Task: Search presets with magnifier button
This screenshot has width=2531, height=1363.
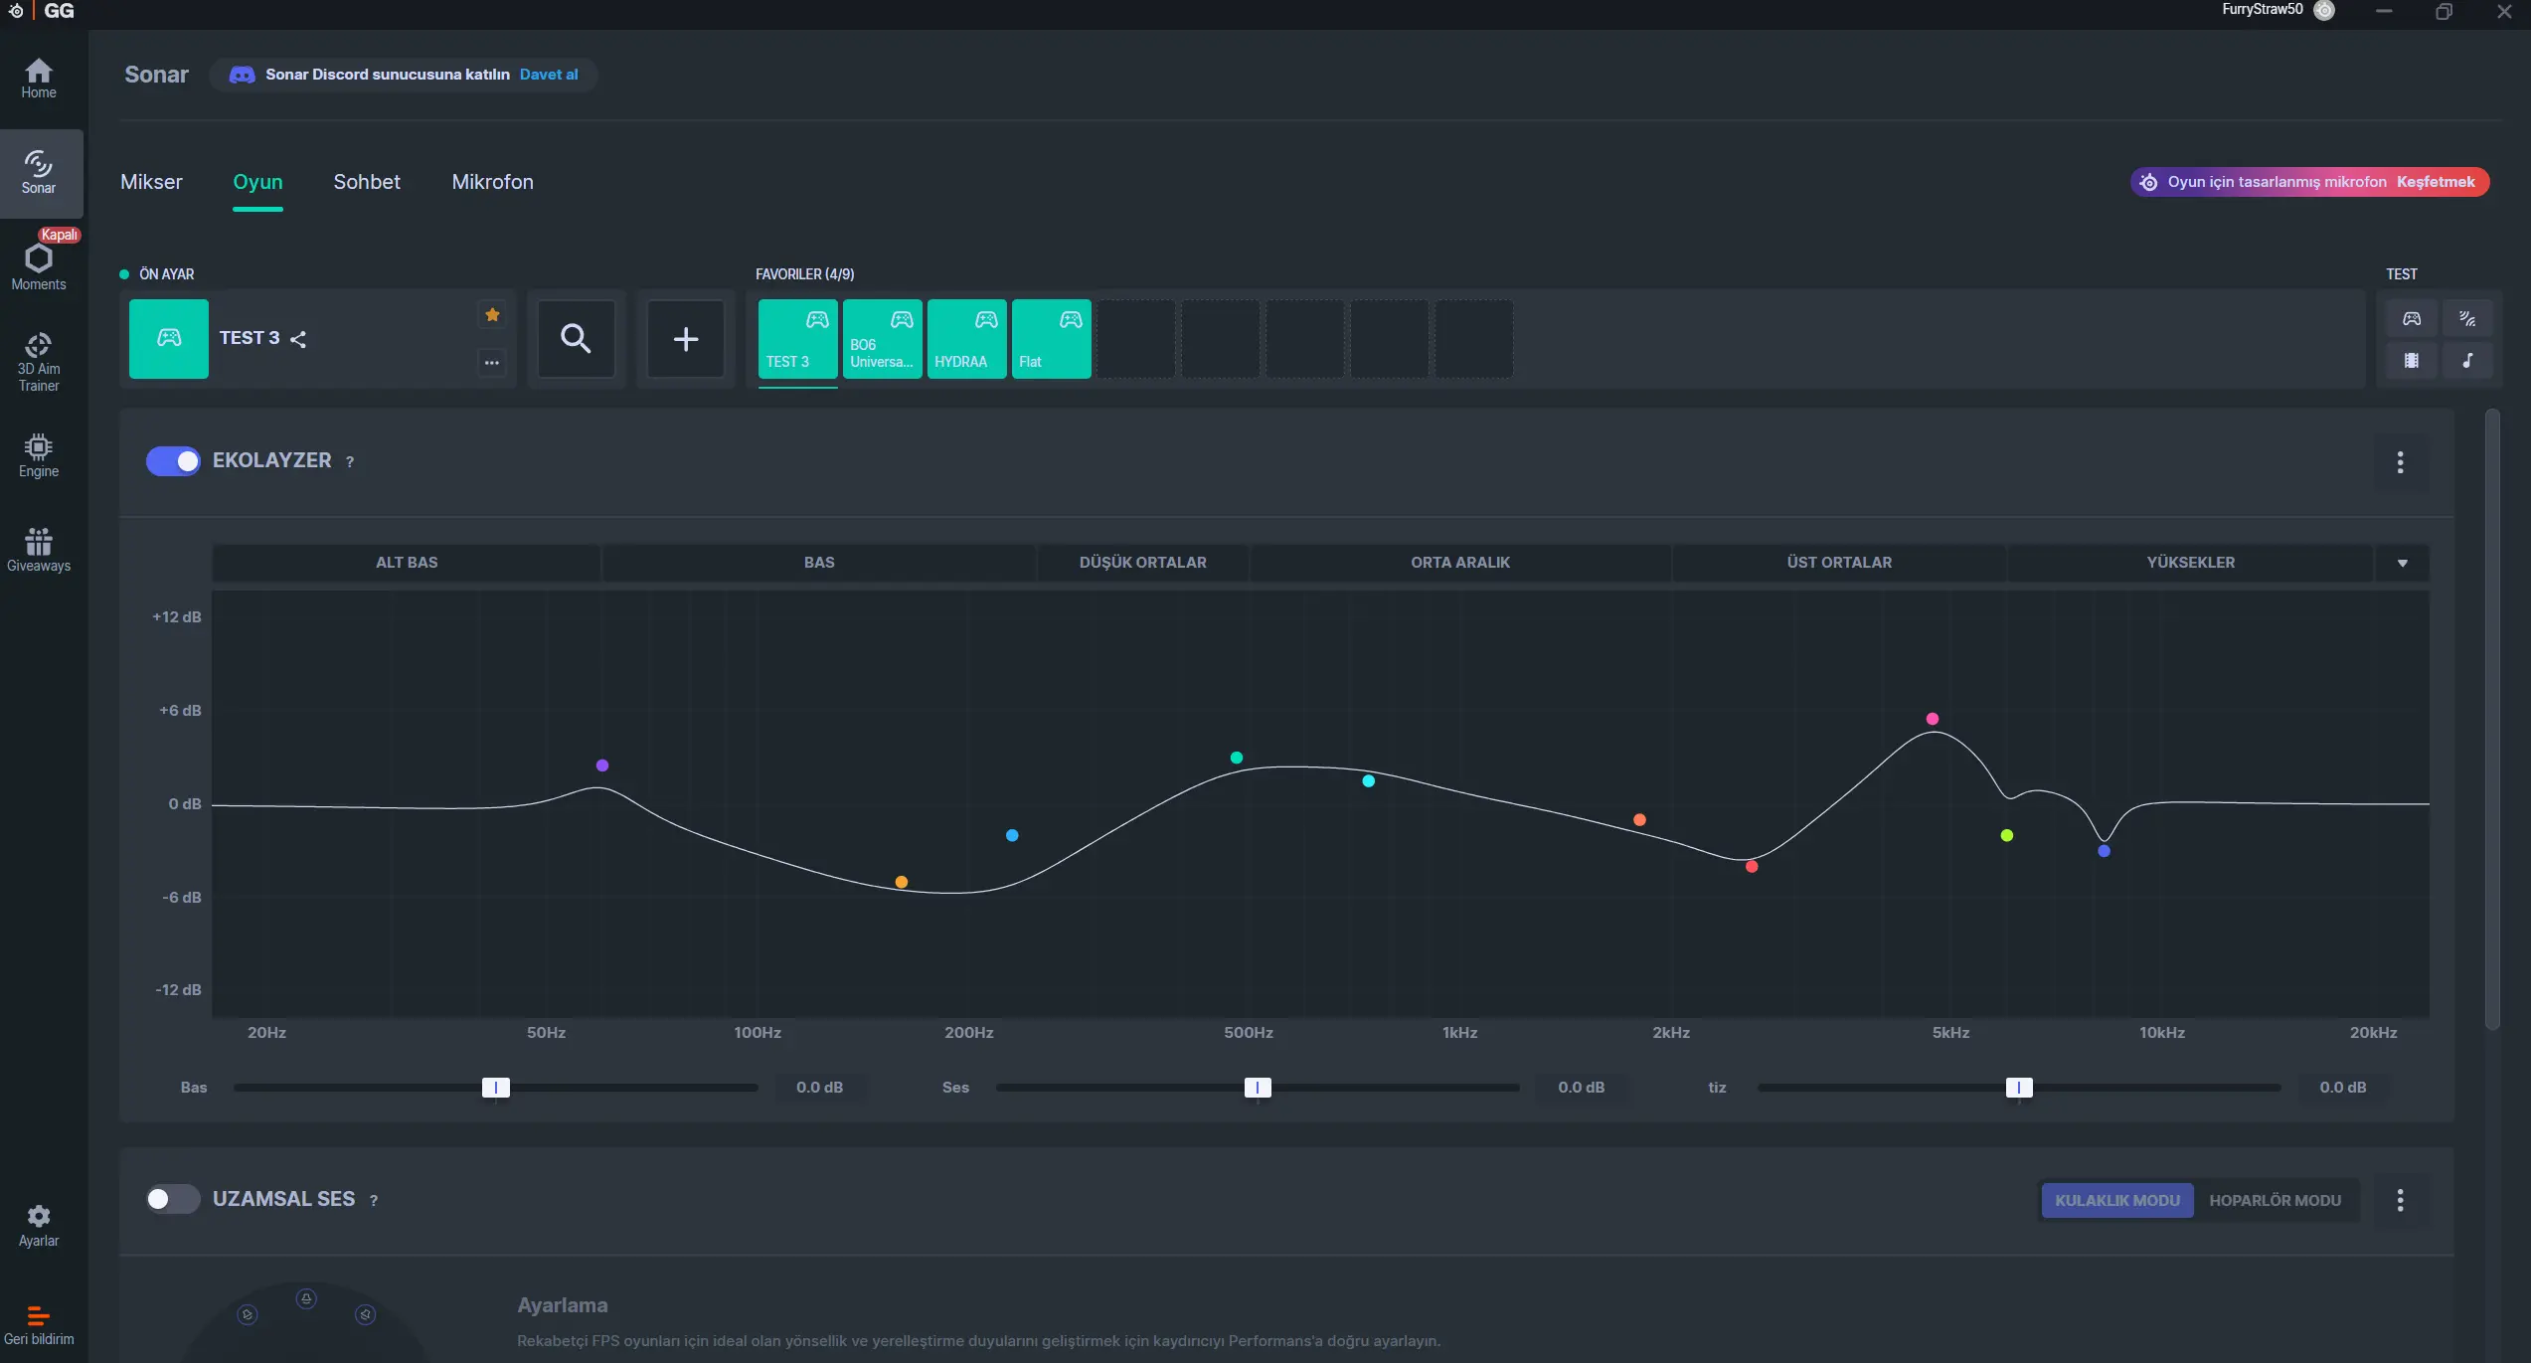Action: click(577, 339)
